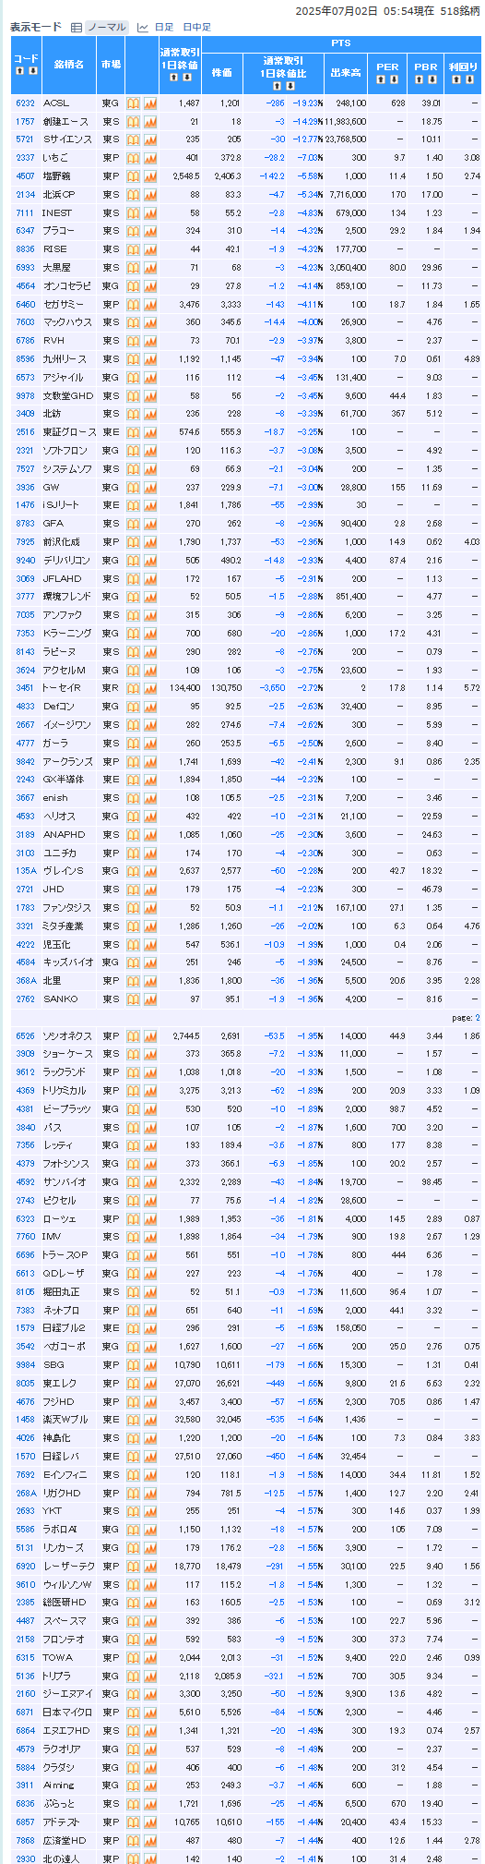Viewport: 485px width, 1864px height.
Task: Open the book icon for 九州リース
Action: pos(134,359)
